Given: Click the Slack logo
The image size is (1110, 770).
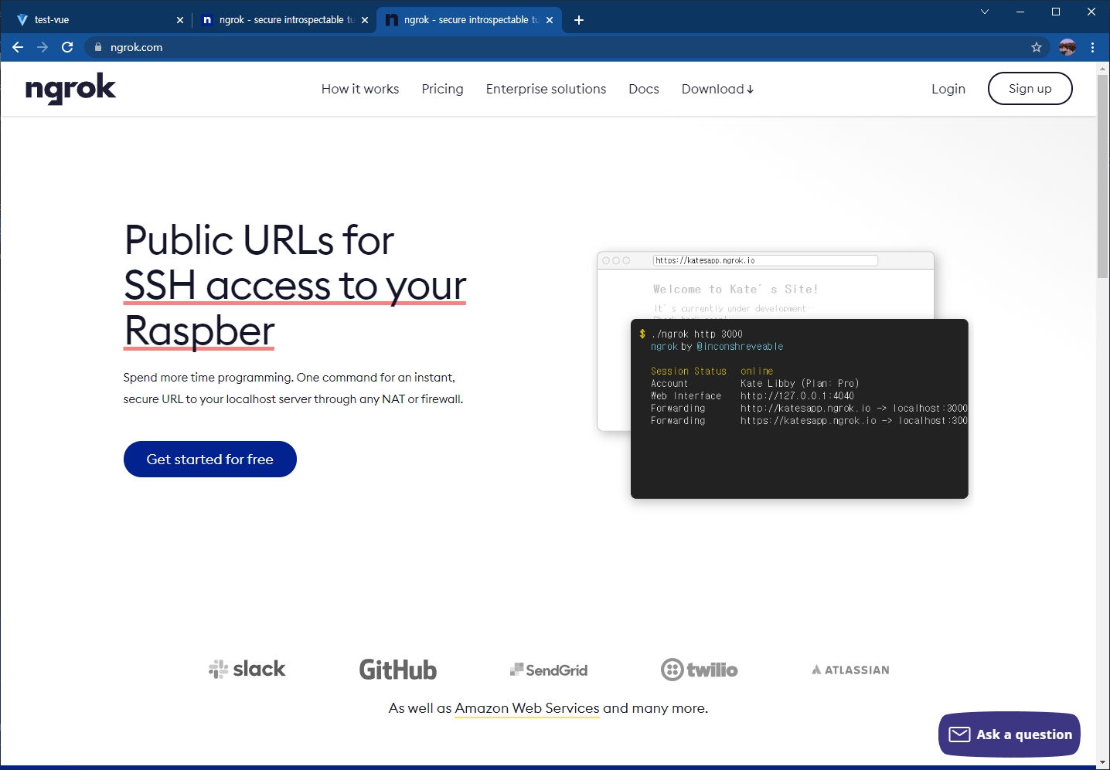Looking at the screenshot, I should point(247,669).
